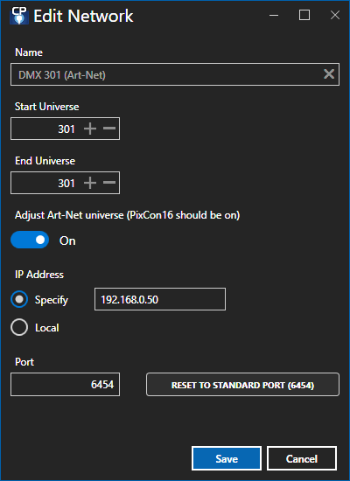Click the 'Port' label

[x=24, y=362]
